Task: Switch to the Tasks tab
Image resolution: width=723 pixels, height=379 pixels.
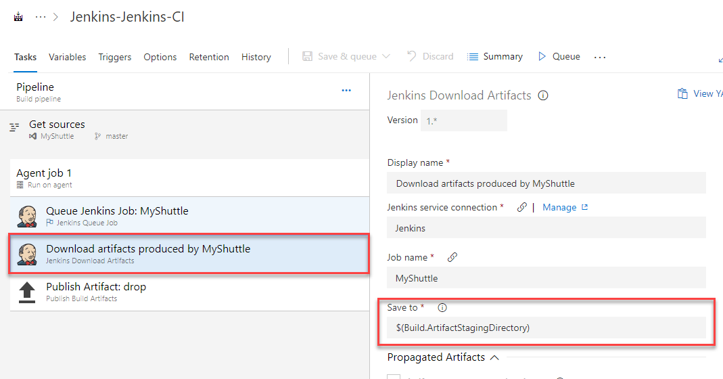Action: pyautogui.click(x=25, y=57)
